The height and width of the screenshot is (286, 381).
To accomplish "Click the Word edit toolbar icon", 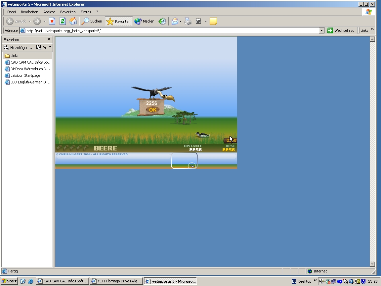I will click(198, 22).
